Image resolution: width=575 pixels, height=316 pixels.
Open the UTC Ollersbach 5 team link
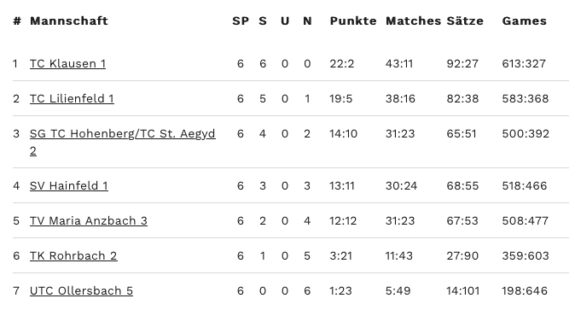(81, 290)
